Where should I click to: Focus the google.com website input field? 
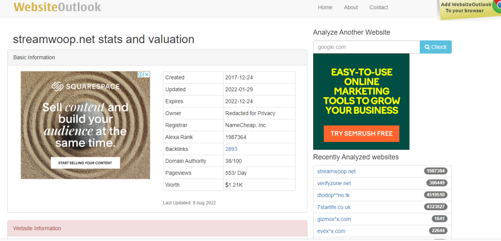[366, 47]
